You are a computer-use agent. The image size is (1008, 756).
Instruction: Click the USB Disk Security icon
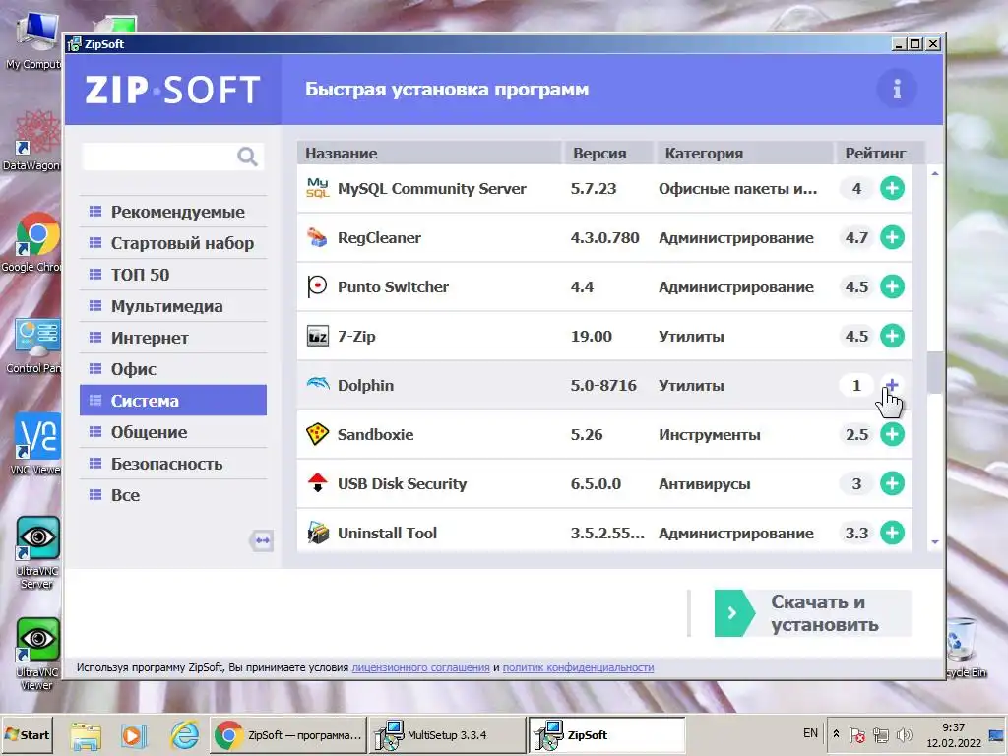click(318, 482)
